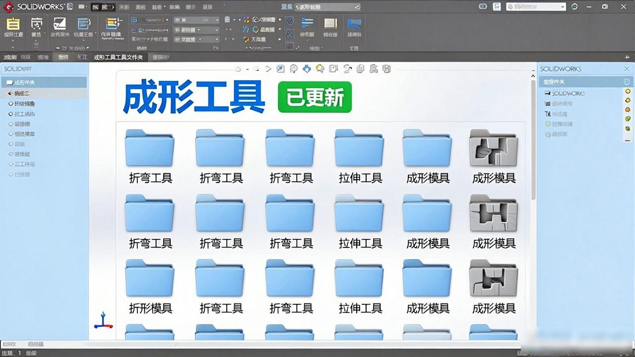Click the blue wave ribbon icon at ribbon end
This screenshot has height=357, width=635.
pos(354,23)
